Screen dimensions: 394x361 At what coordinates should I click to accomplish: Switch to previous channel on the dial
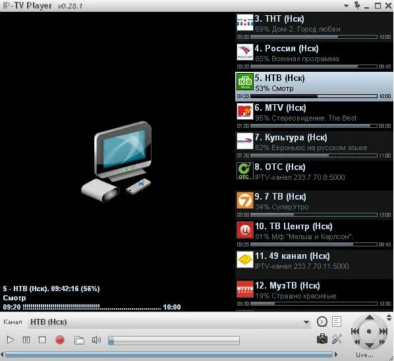pos(355,331)
